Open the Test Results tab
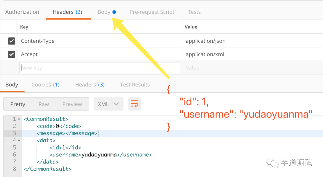This screenshot has width=323, height=177. 135,85
